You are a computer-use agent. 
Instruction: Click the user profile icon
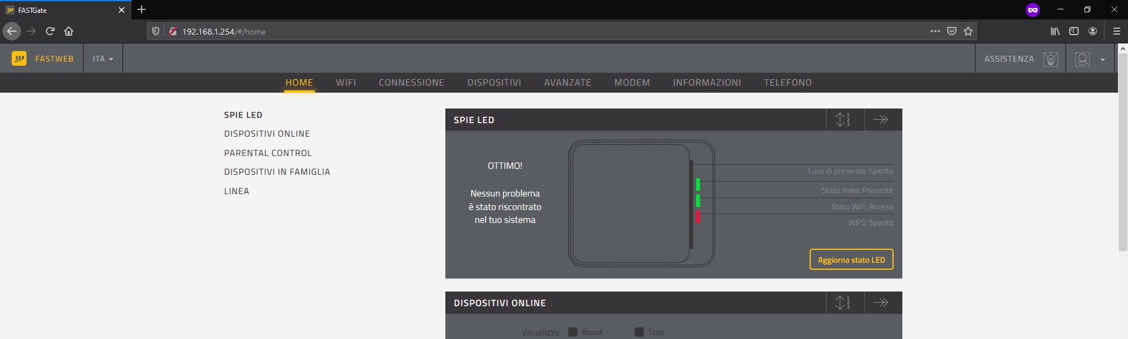1082,59
